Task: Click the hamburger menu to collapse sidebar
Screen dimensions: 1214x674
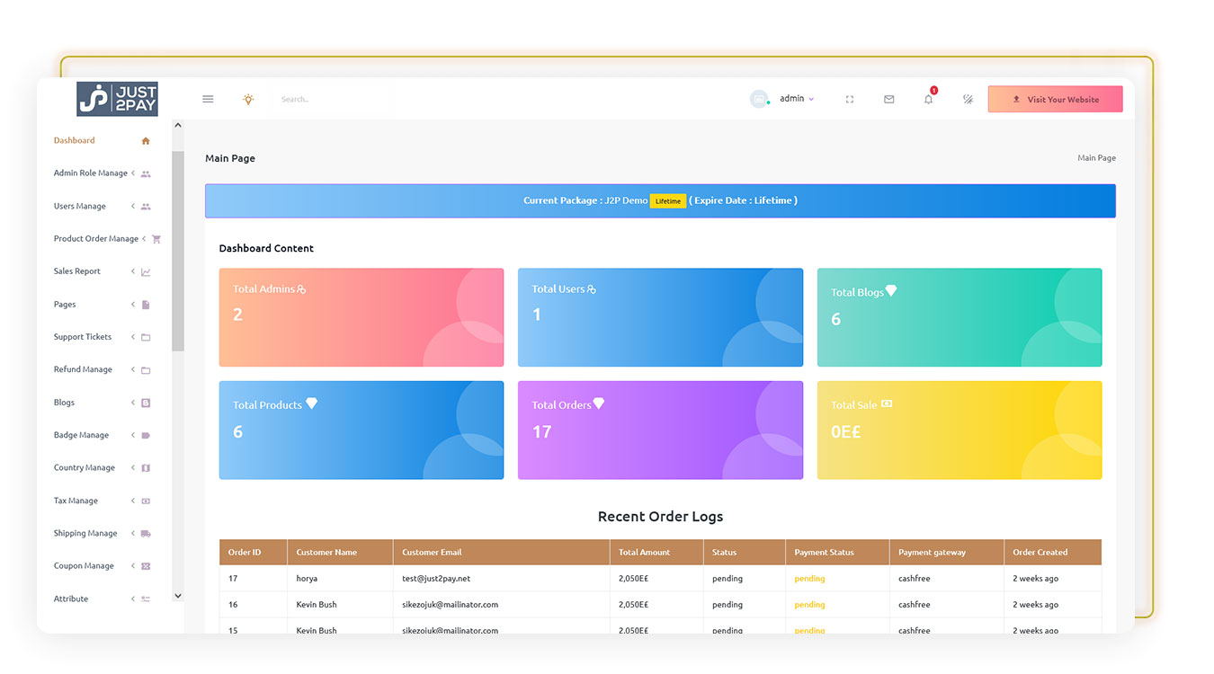Action: point(208,99)
